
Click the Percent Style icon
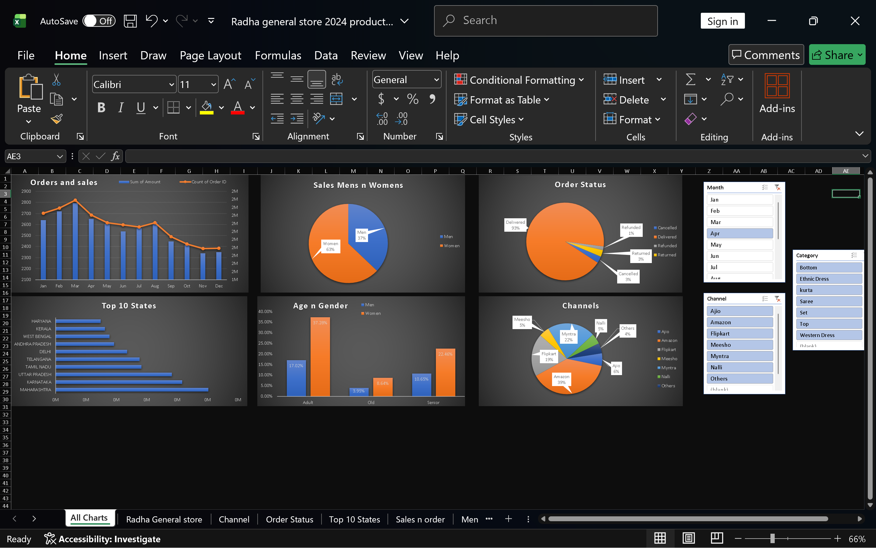pos(413,99)
